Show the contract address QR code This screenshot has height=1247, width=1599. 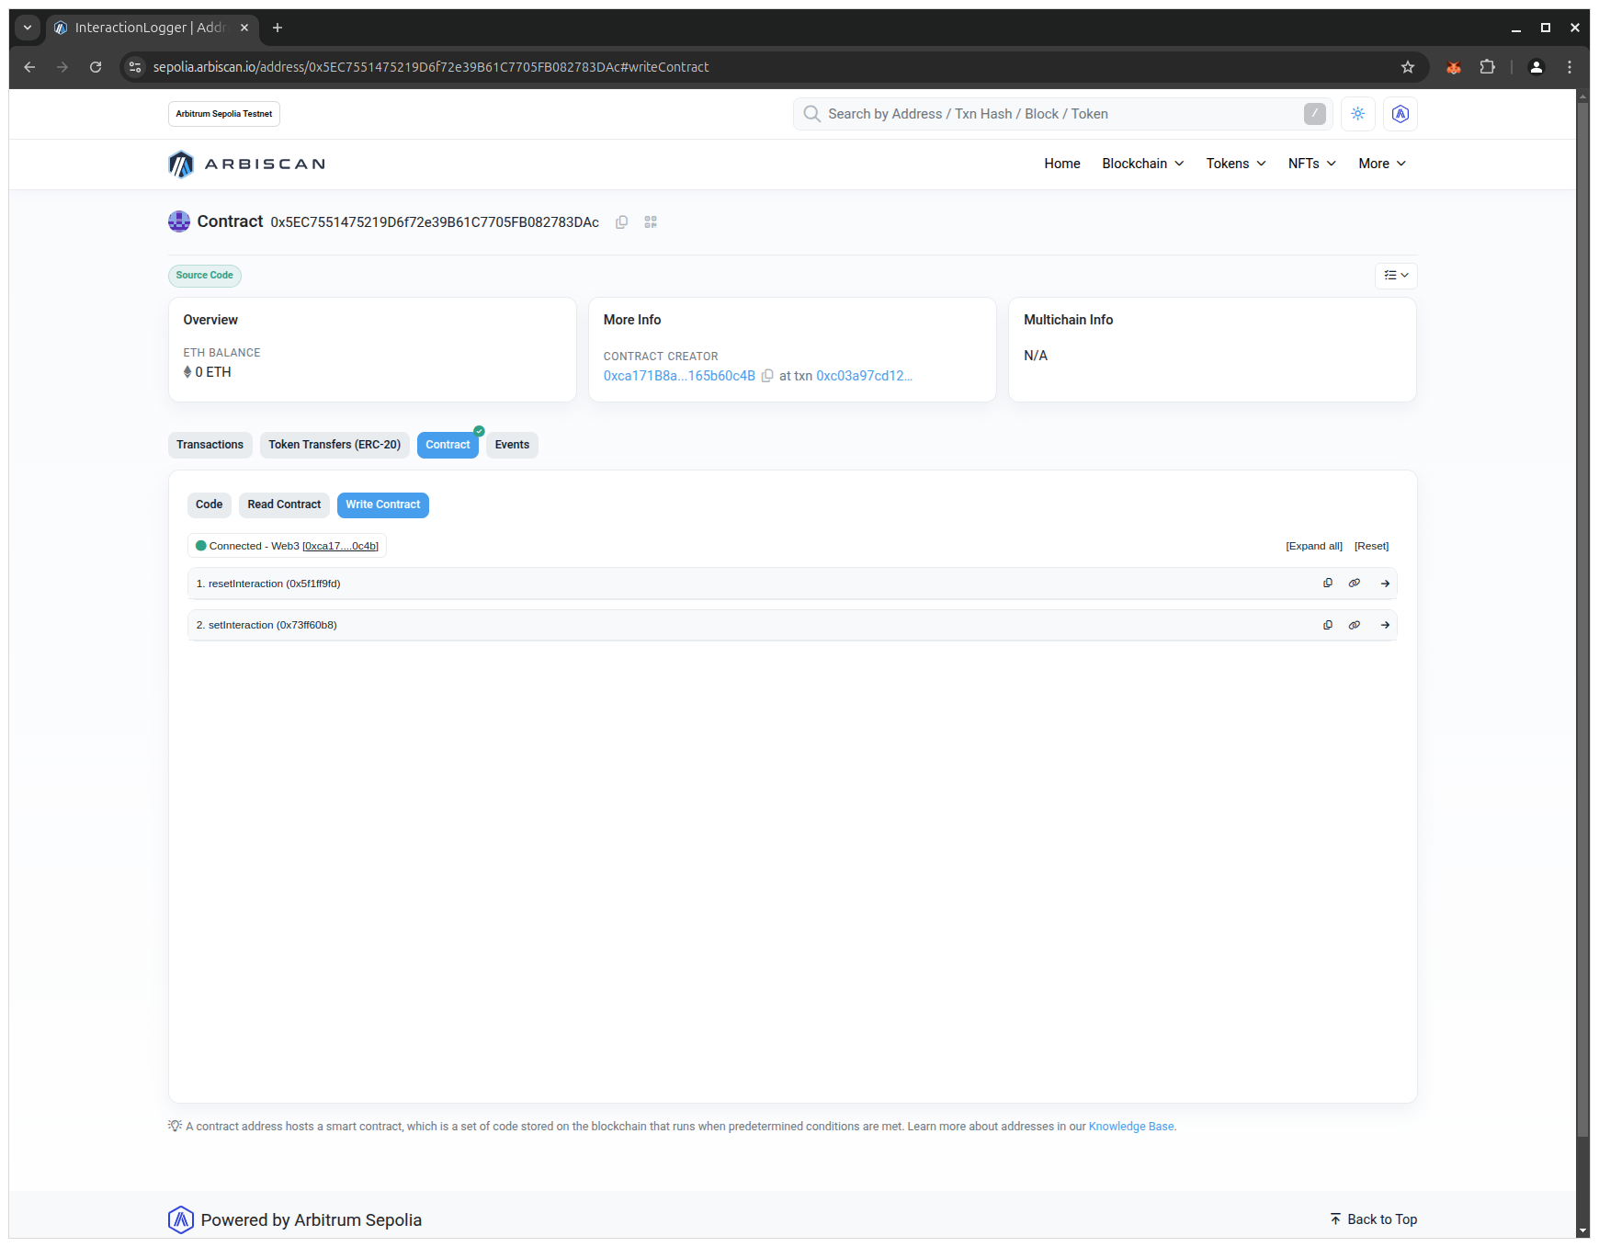651,222
